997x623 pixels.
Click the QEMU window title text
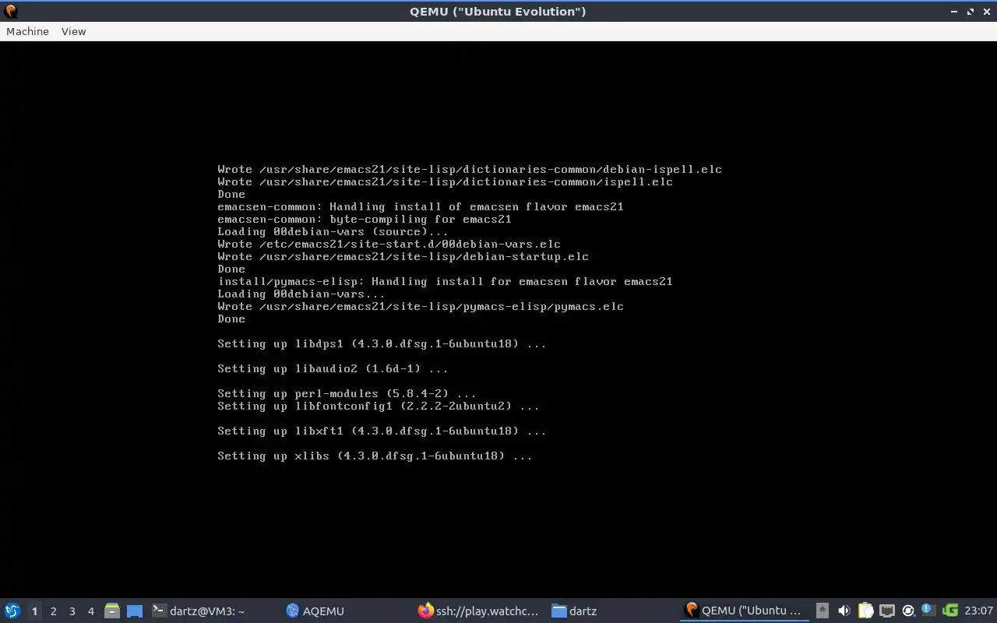coord(498,11)
